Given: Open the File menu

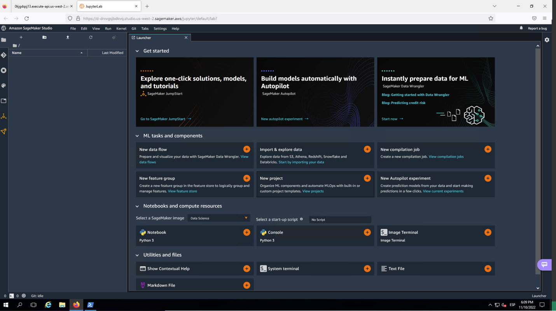Looking at the screenshot, I should tap(73, 28).
